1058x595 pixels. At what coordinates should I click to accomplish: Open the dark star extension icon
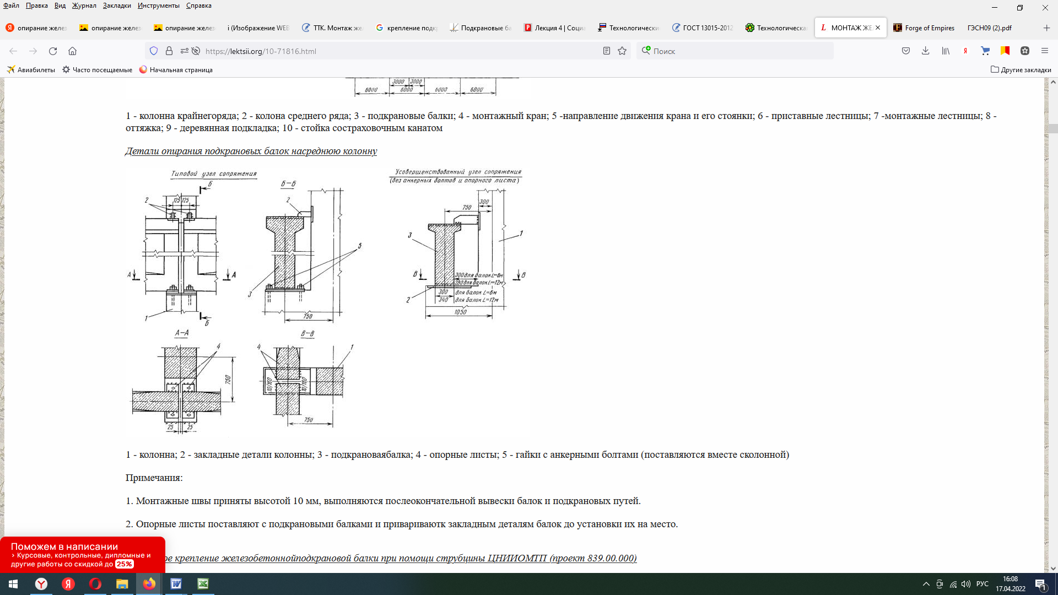point(1025,51)
